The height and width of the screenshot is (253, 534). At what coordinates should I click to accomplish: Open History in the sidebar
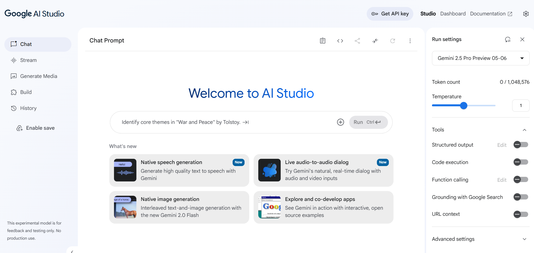tap(38, 108)
